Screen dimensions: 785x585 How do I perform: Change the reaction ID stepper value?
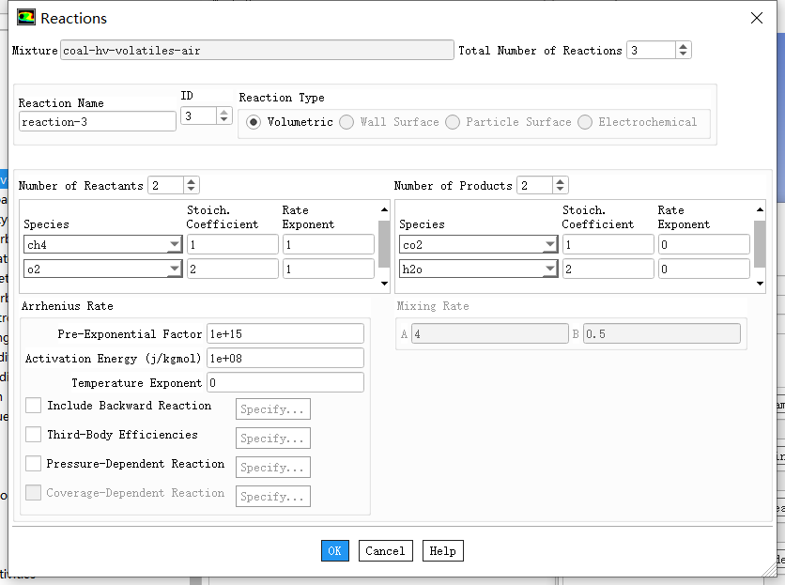click(x=223, y=115)
